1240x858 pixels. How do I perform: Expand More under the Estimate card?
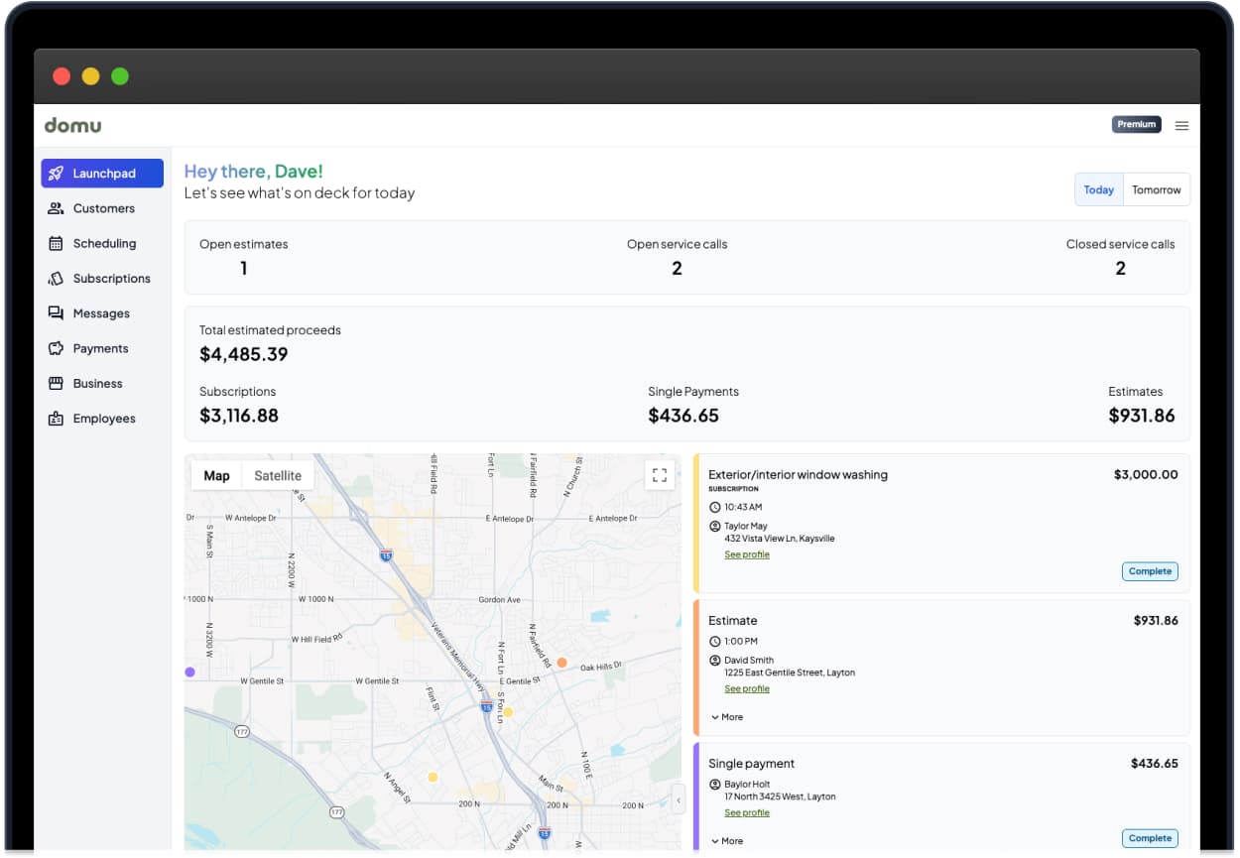click(x=726, y=717)
